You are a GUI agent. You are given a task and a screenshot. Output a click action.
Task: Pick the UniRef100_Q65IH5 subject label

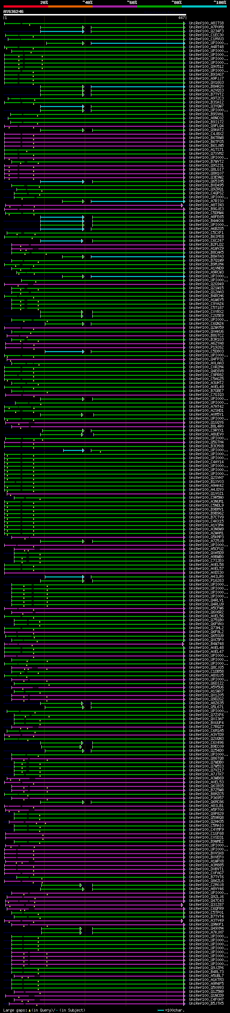[206, 181]
